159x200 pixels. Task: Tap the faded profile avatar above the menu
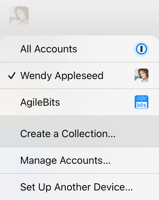(19, 16)
